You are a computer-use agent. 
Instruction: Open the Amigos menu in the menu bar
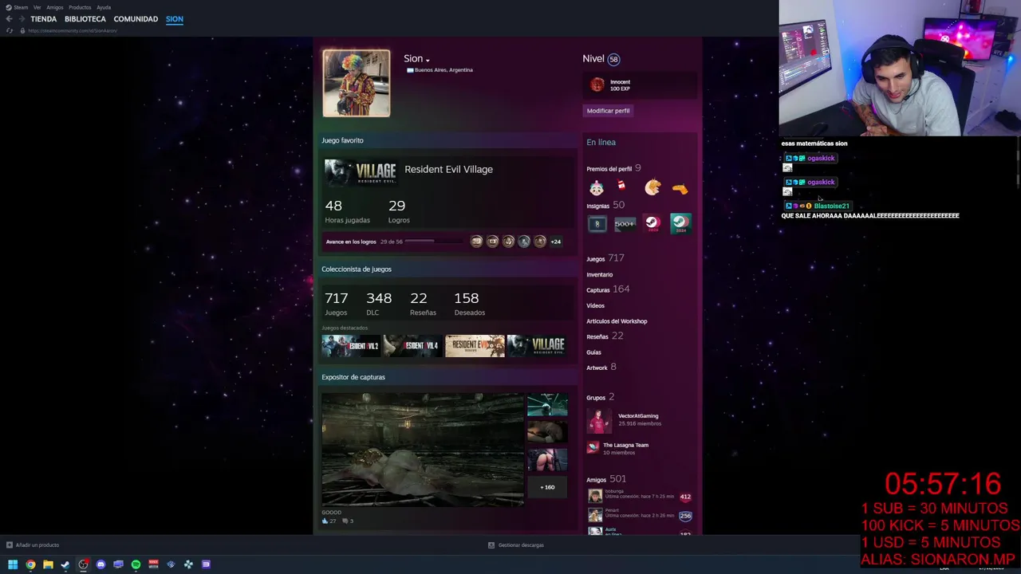(55, 7)
